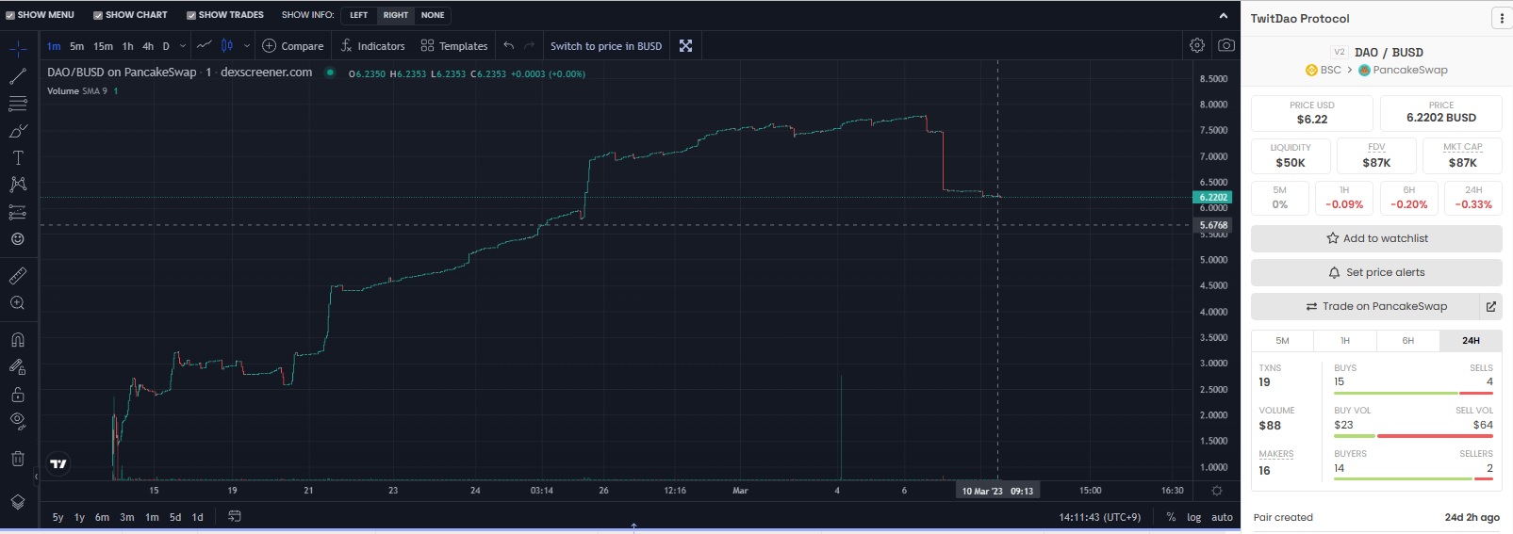This screenshot has height=534, width=1513.
Task: Click the Compare button
Action: 292,45
